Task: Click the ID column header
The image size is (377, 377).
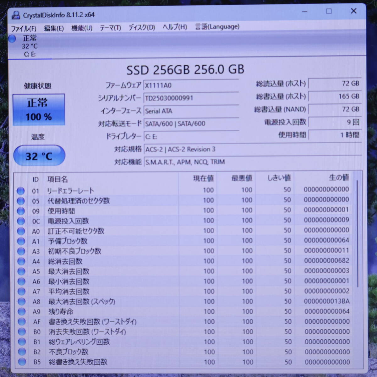Action: point(36,180)
